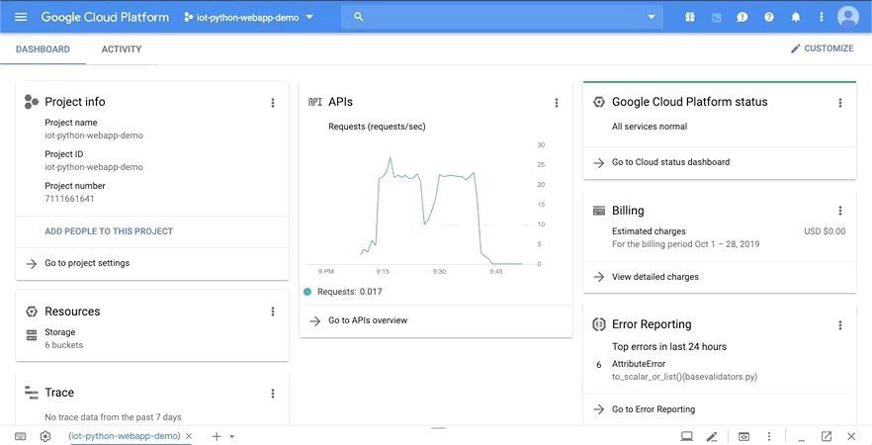Click the No trace data message
Viewport: 872px width, 445px height.
click(x=113, y=417)
